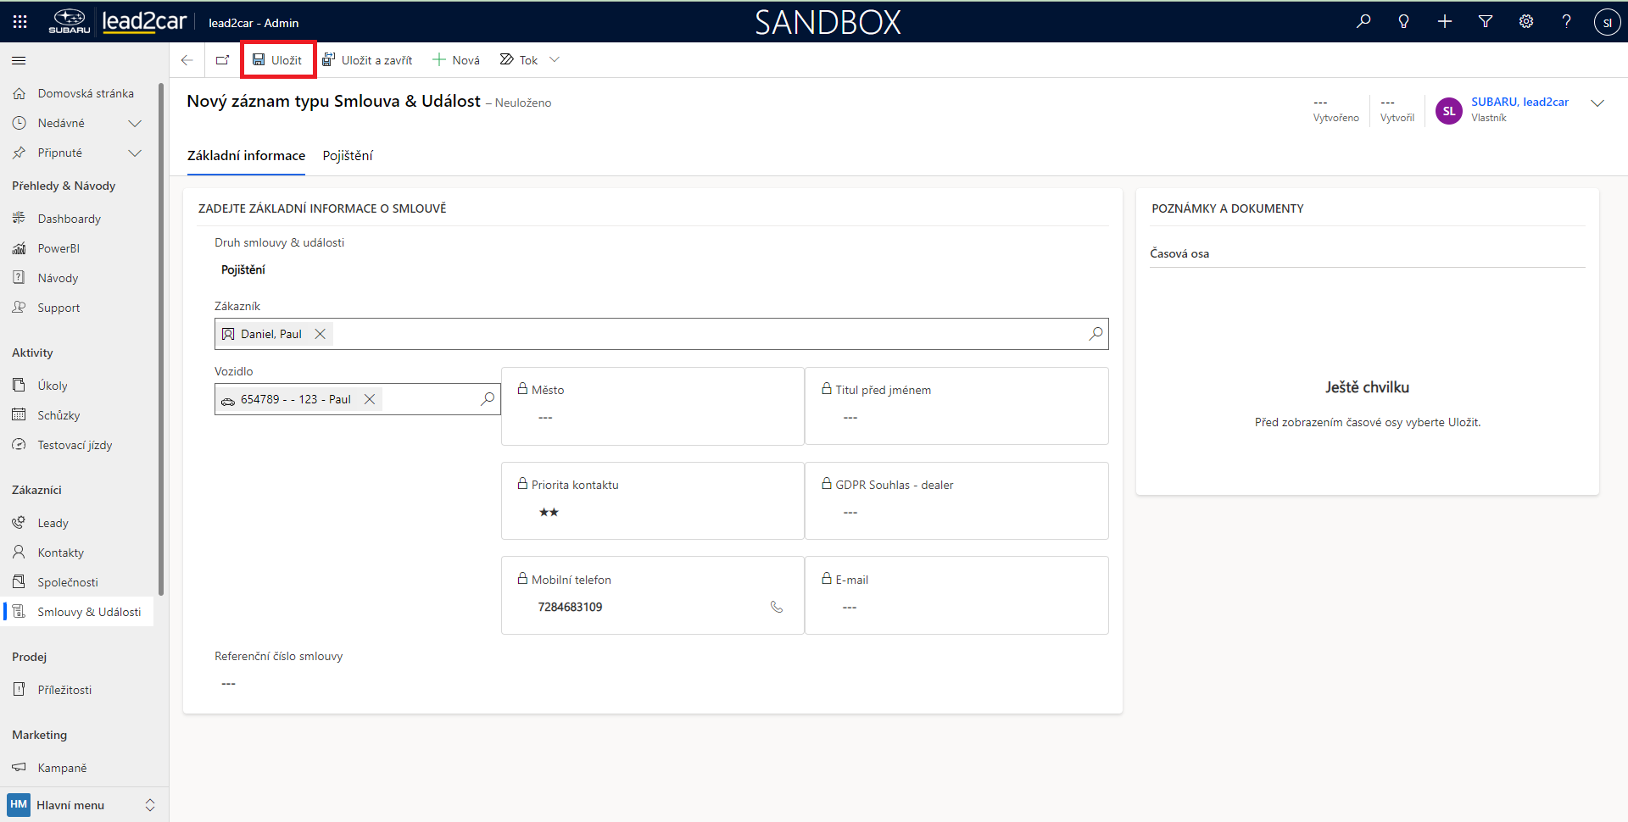
Task: Click the search magnifier in top bar
Action: coord(1363,22)
